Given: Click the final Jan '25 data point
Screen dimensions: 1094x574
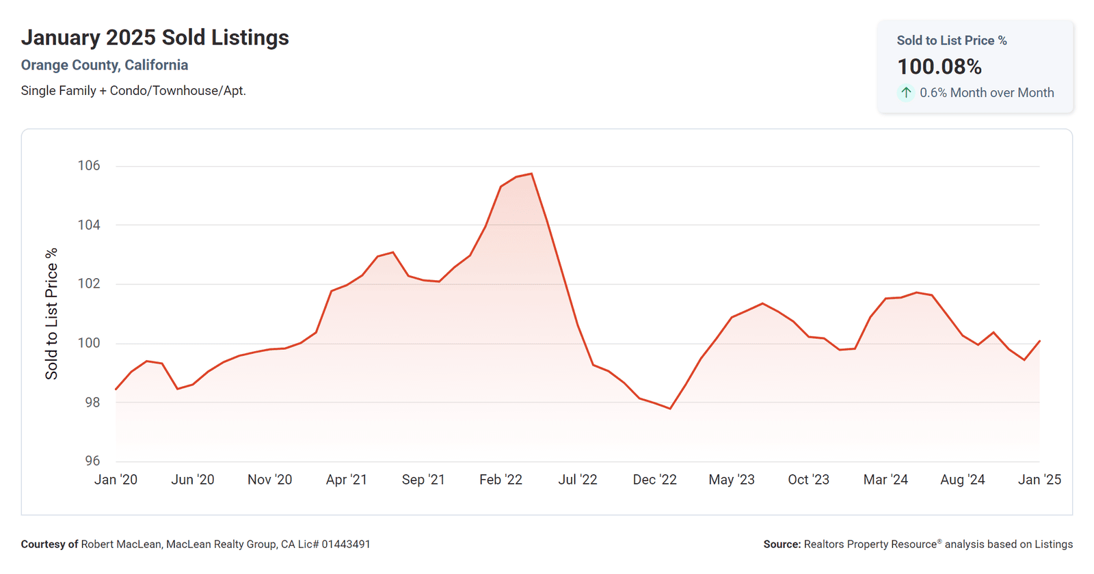Looking at the screenshot, I should point(1039,341).
